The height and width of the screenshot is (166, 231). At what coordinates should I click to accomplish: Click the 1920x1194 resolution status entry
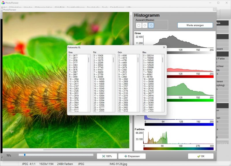coord(46,164)
